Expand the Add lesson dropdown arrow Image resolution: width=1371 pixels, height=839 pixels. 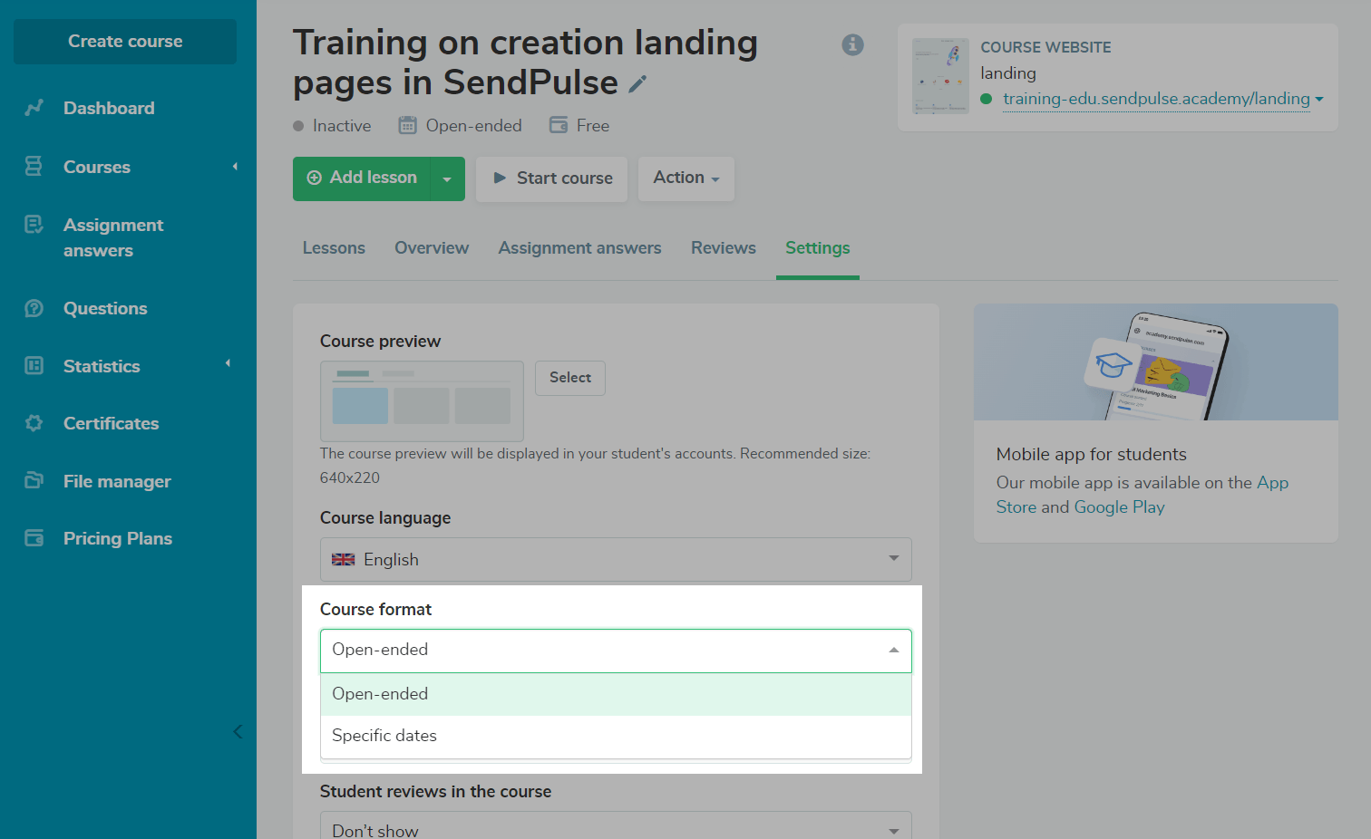click(x=447, y=178)
